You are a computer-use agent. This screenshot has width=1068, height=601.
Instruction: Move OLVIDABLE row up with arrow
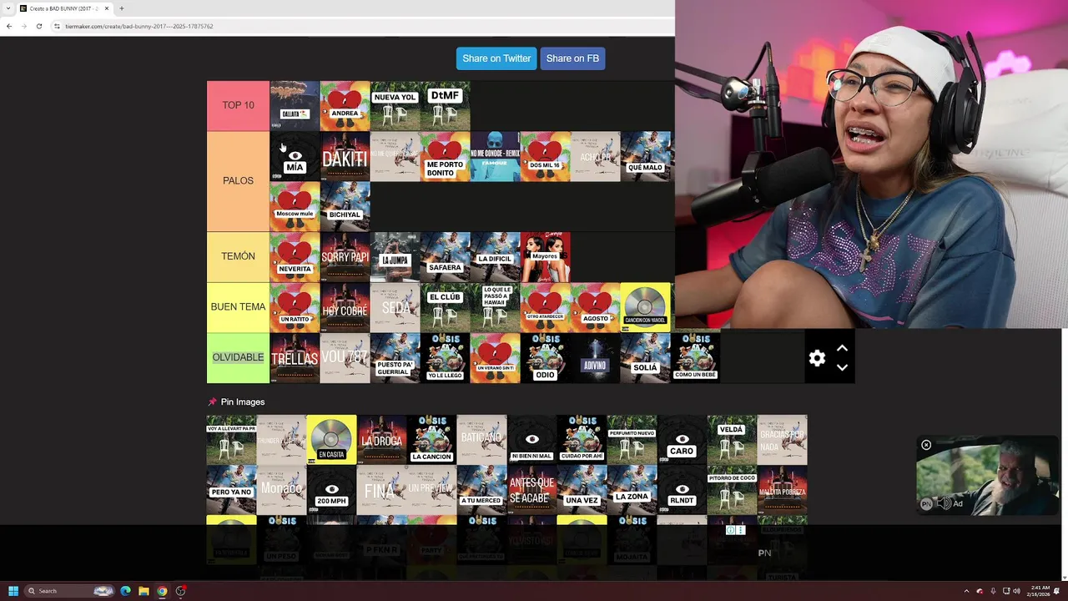click(x=842, y=348)
